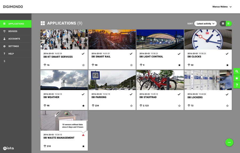The image size is (240, 153).
Task: Open the Latest activity sort dropdown
Action: (x=205, y=24)
